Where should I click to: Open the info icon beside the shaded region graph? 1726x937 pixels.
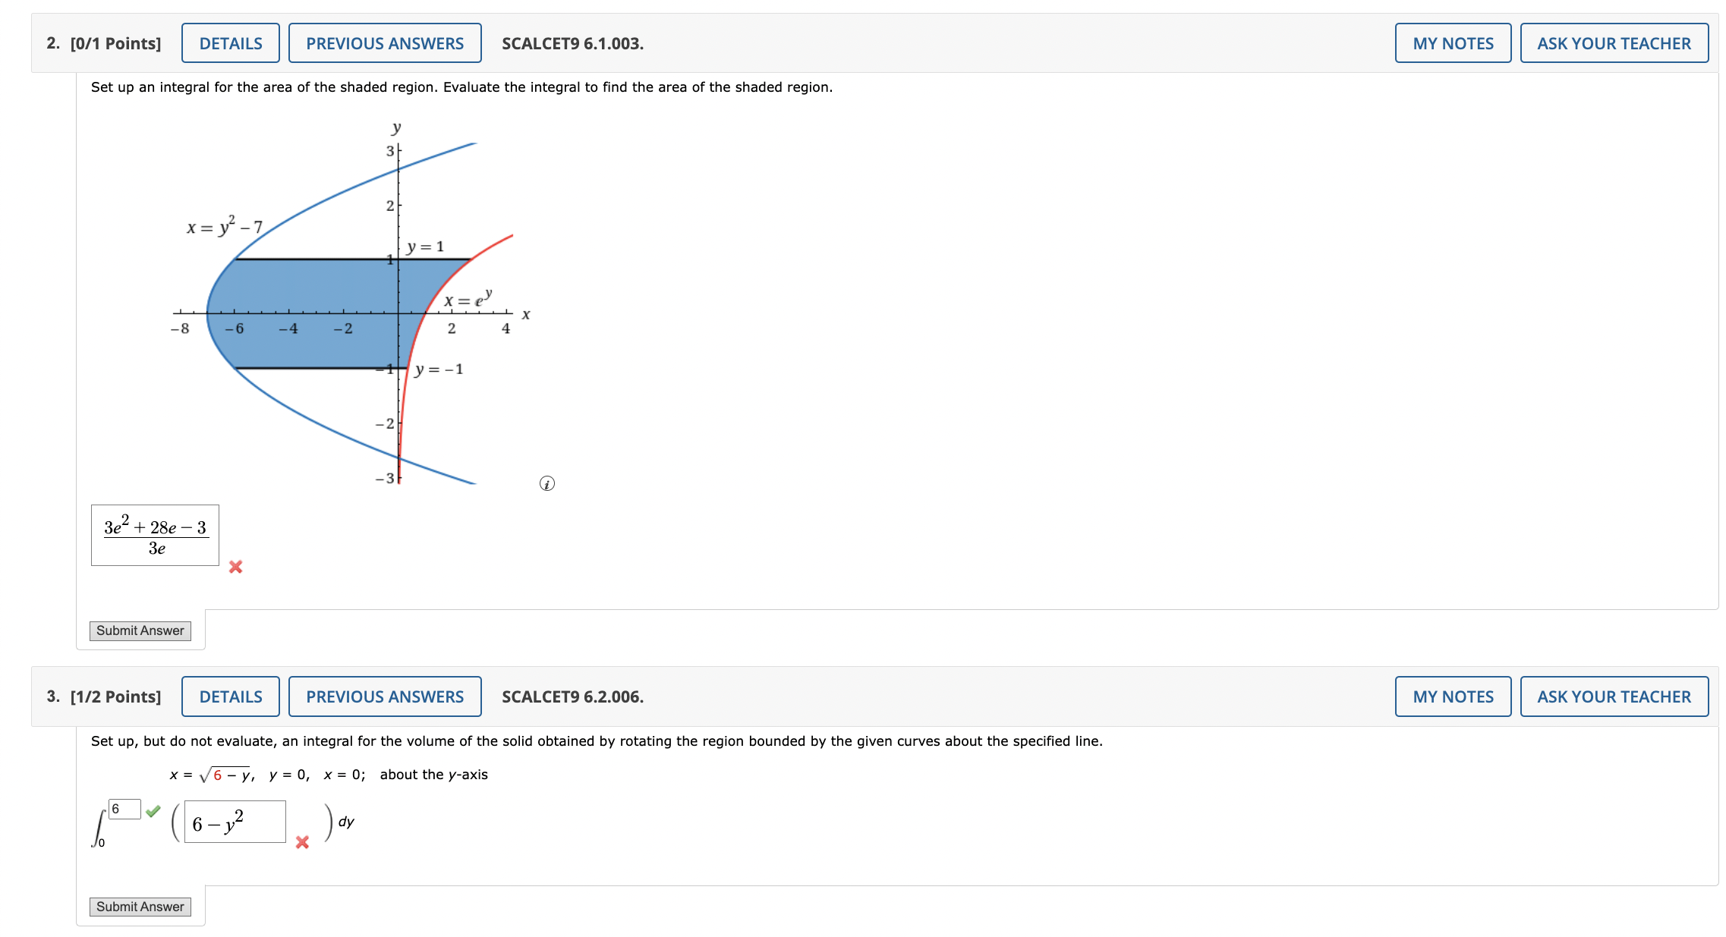(x=548, y=483)
